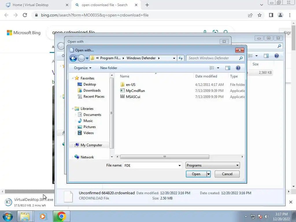The height and width of the screenshot is (222, 296).
Task: Open help in Open with dialog
Action: (x=238, y=68)
